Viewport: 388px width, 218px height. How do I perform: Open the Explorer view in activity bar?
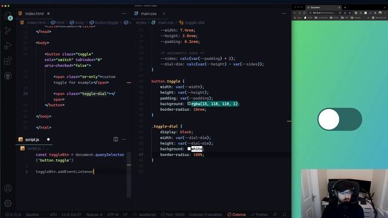tap(8, 16)
